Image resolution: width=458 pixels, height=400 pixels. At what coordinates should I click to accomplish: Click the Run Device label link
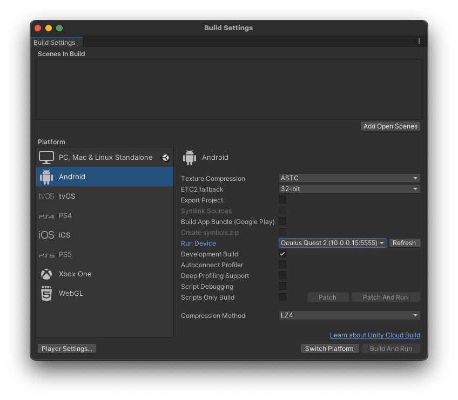click(198, 243)
